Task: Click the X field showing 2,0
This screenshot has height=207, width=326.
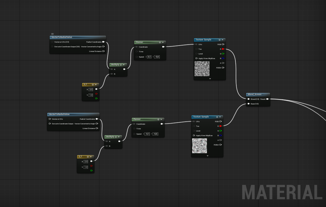Action: 86,162
